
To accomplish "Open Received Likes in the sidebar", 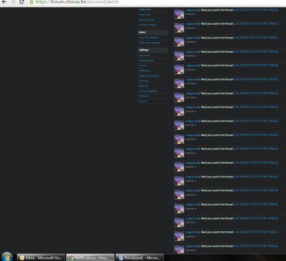I will (146, 20).
